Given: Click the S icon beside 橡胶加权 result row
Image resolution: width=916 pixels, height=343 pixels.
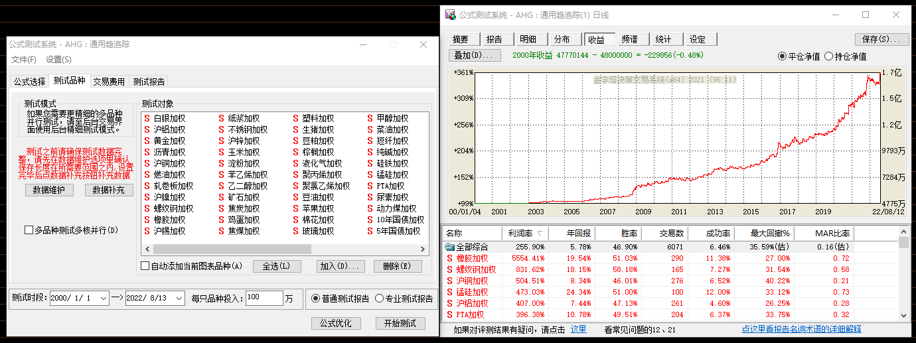Looking at the screenshot, I should tap(450, 258).
